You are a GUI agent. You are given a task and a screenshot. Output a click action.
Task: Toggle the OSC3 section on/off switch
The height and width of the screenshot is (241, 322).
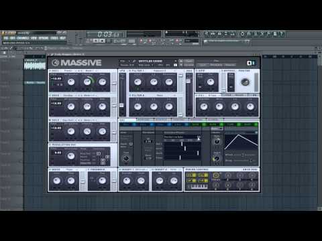(x=50, y=120)
